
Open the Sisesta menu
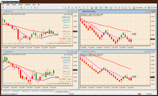(x=14, y=5)
